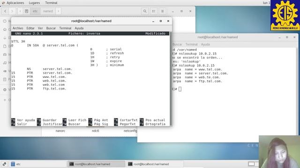This screenshot has width=300, height=168.
Task: Open the Ayuda menu in the nano terminal
Action: click(x=79, y=28)
